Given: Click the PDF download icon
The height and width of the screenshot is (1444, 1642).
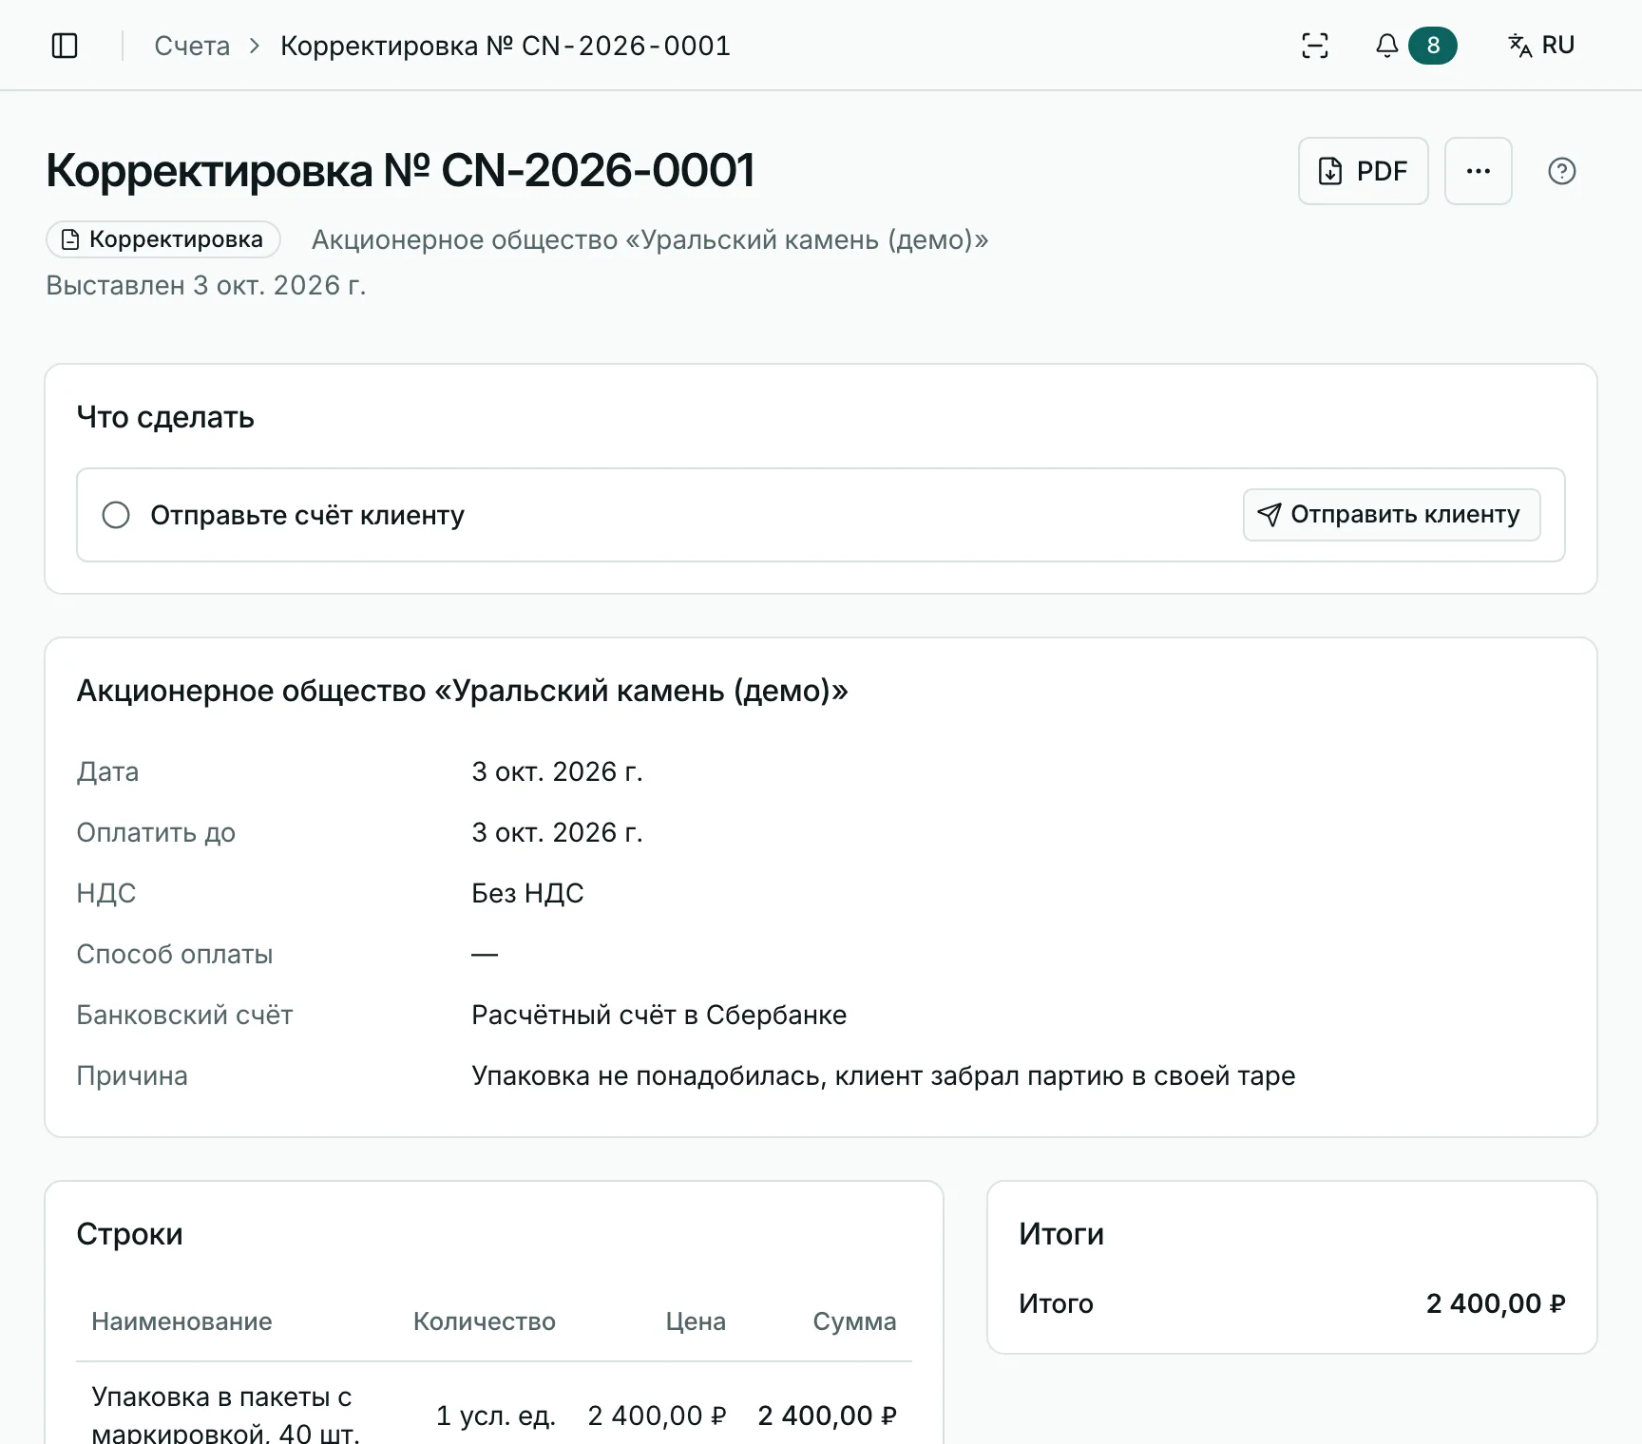Looking at the screenshot, I should 1330,171.
